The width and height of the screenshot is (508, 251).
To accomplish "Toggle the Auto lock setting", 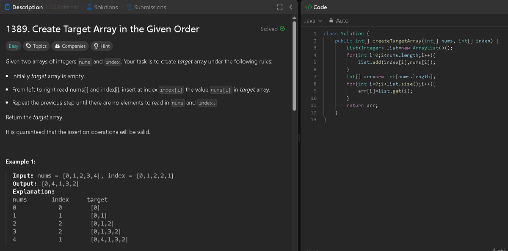I will (x=339, y=20).
